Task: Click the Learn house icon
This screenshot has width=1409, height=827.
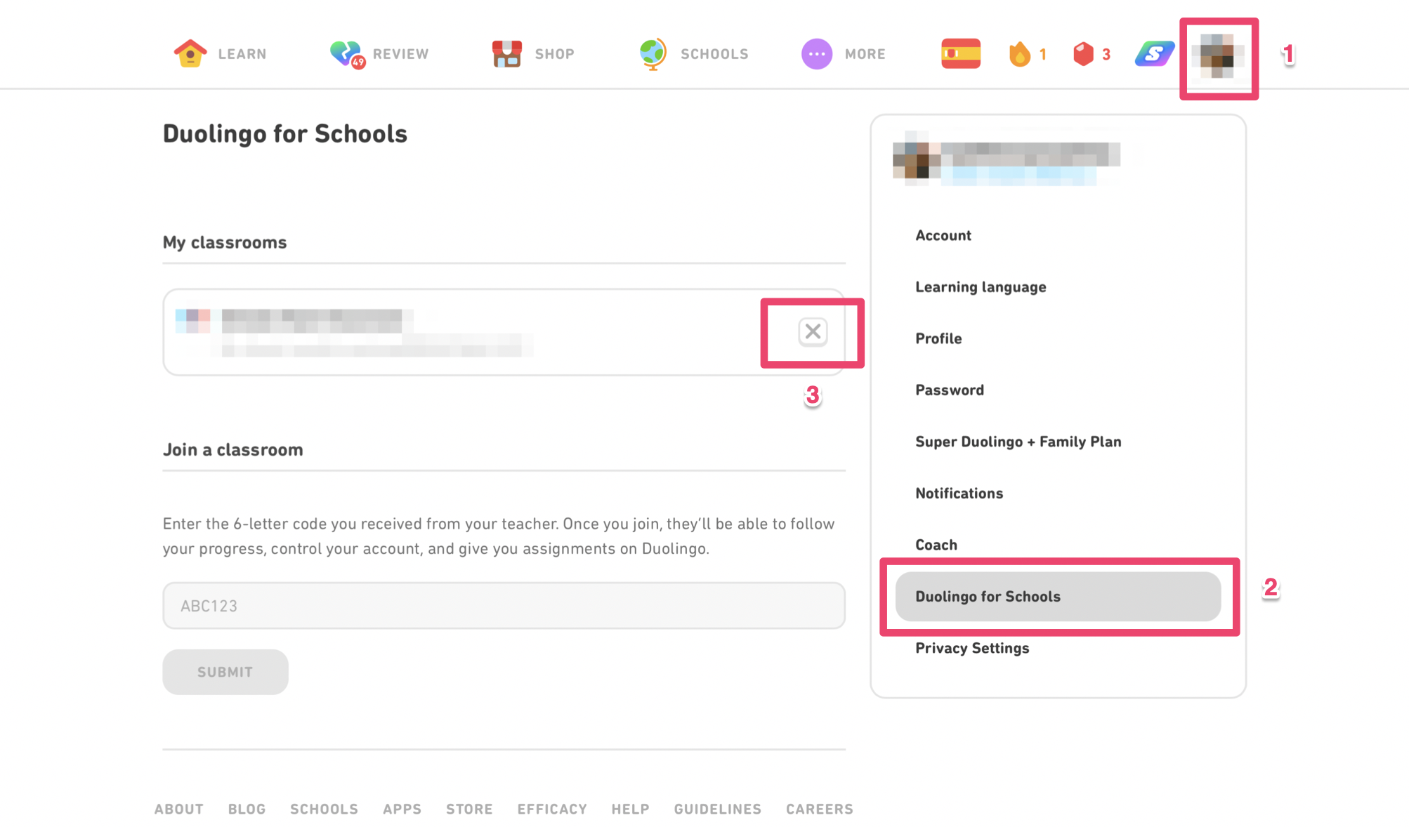Action: [x=190, y=53]
